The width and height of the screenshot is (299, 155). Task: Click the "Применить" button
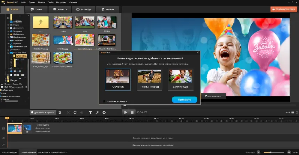185,100
